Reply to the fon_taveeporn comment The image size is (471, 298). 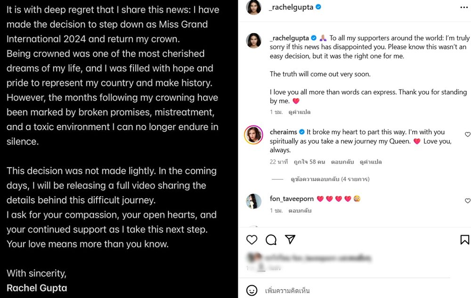coord(300,211)
